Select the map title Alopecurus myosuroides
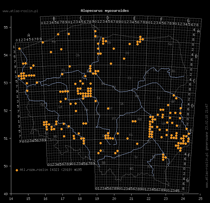The image size is (210, 203). pos(105,11)
